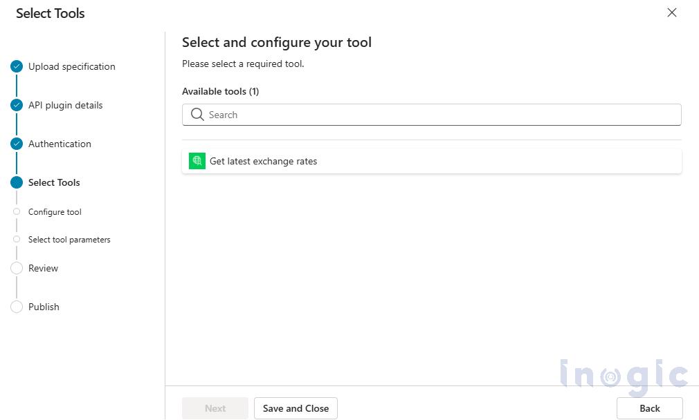Click the completed API plugin details check icon

tap(16, 105)
